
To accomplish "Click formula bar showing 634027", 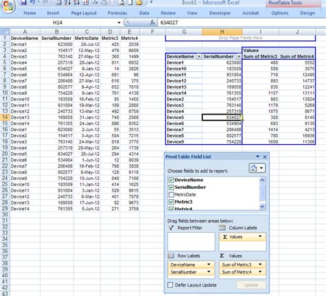I will [241, 23].
